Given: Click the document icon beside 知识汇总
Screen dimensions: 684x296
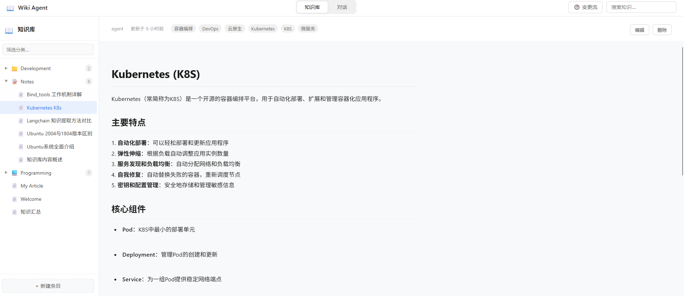Looking at the screenshot, I should tap(15, 212).
